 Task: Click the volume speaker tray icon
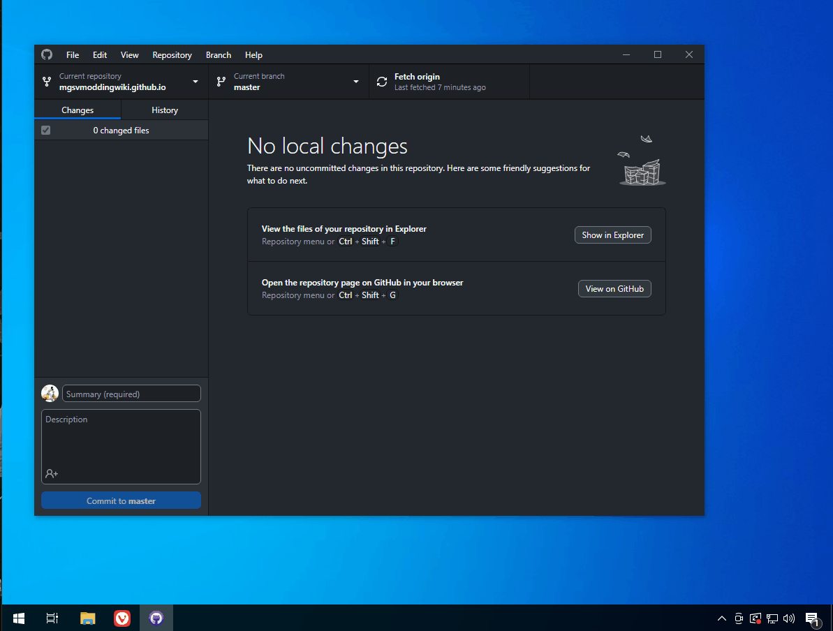pos(789,618)
